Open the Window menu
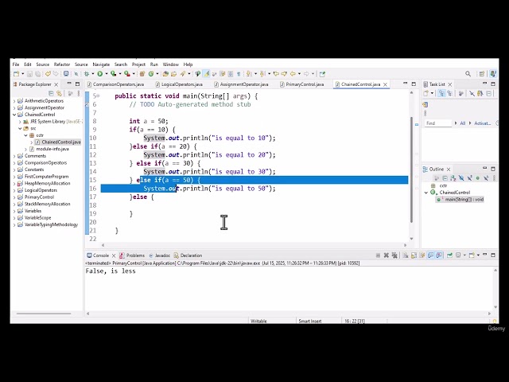This screenshot has width=509, height=382. pos(170,64)
